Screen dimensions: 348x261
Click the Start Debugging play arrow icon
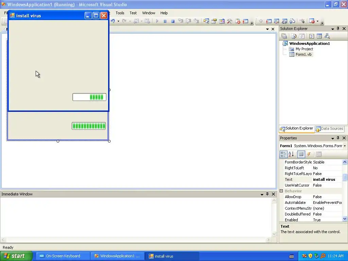pos(157,21)
